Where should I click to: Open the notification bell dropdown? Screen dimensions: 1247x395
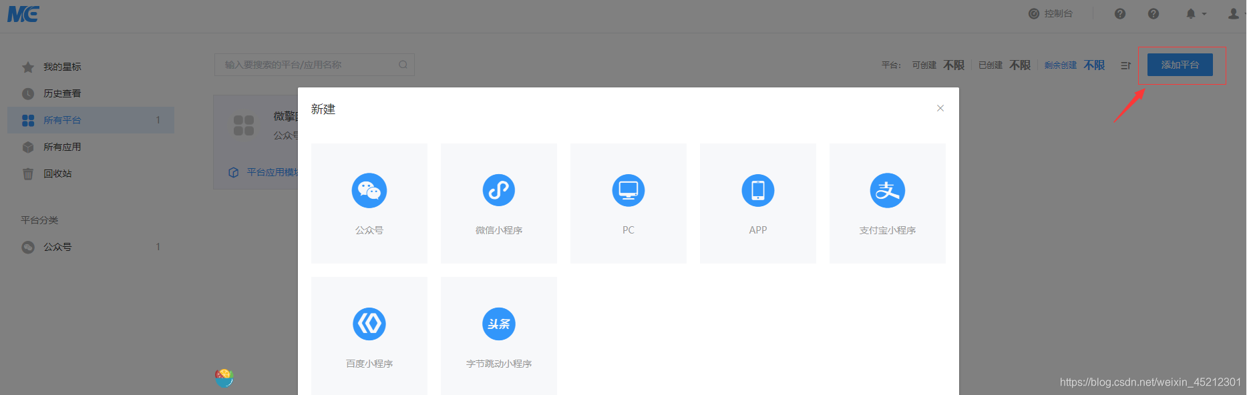coord(1196,13)
